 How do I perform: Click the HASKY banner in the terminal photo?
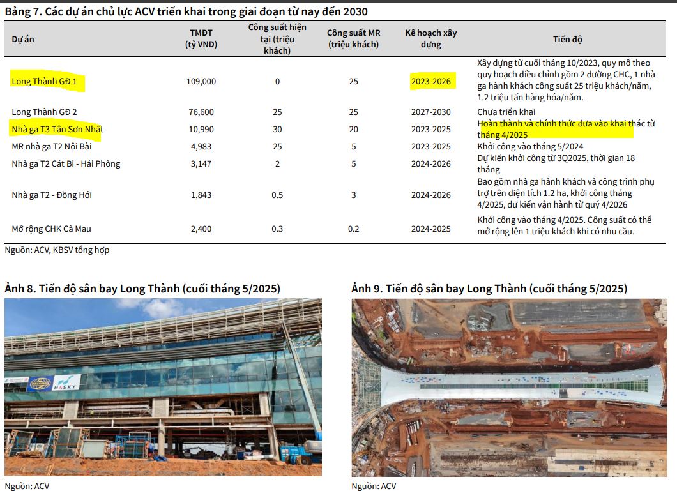66,382
